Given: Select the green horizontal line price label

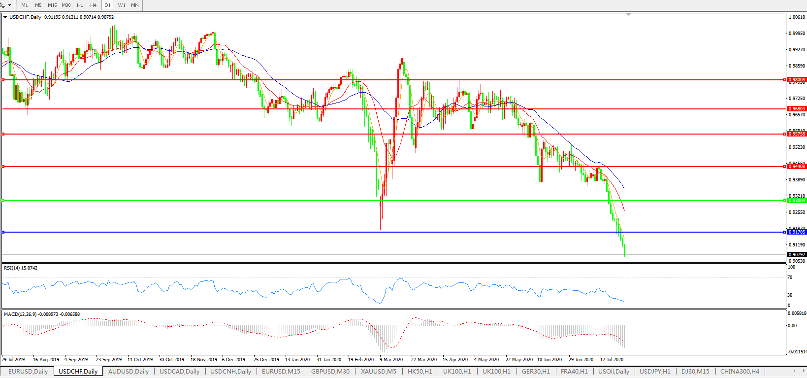Looking at the screenshot, I should (x=796, y=201).
